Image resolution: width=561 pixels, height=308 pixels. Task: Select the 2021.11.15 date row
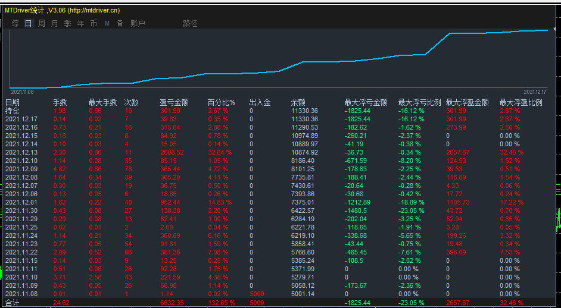[21, 260]
